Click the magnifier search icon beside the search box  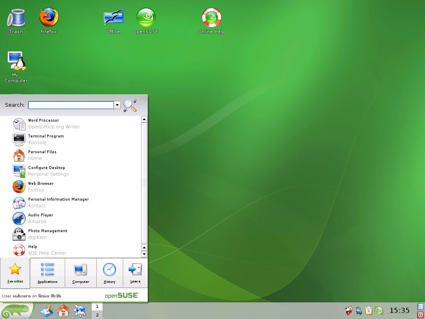130,105
